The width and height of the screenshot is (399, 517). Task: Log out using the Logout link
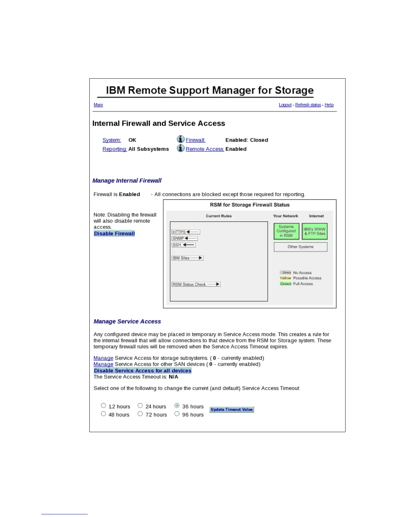285,105
